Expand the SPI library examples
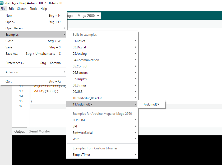Screen dimensions: 222x165 click(102, 126)
